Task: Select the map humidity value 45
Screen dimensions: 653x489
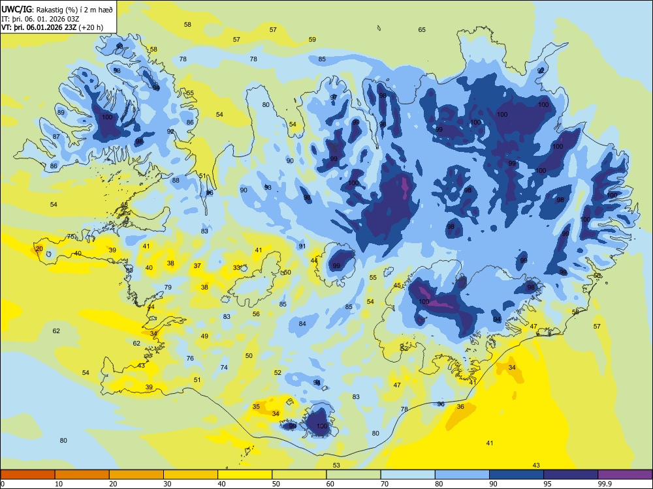Action: (397, 286)
